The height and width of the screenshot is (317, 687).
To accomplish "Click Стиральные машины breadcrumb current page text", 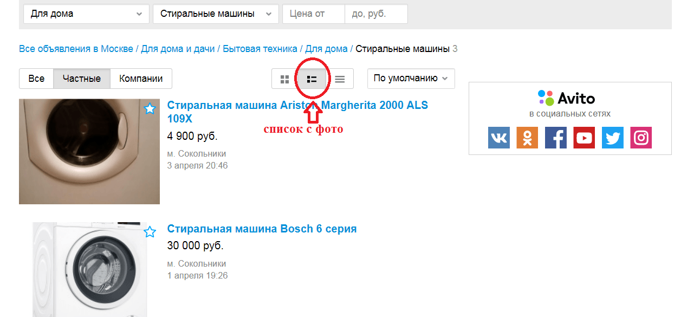I will (403, 49).
